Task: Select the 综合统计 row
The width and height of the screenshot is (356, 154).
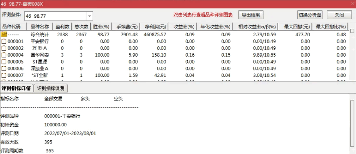Action: 174,35
